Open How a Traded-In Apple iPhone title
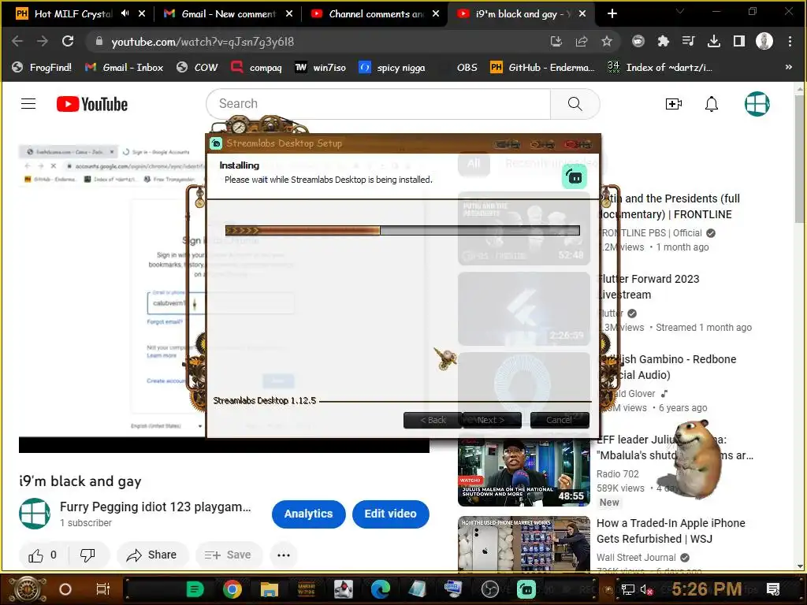Image resolution: width=807 pixels, height=605 pixels. [x=671, y=531]
